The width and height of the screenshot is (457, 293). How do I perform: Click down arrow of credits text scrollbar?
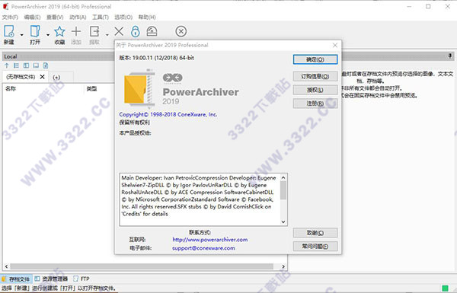click(x=283, y=221)
